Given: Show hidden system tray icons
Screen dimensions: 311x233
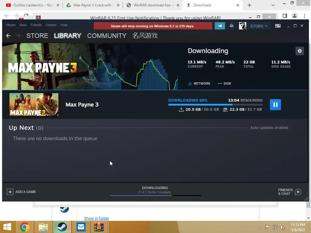Looking at the screenshot, I should [x=260, y=227].
